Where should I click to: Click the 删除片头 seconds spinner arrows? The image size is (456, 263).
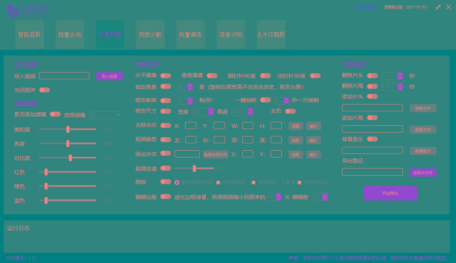pos(400,76)
